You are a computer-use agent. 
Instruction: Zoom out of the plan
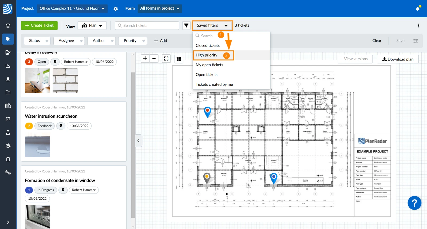pyautogui.click(x=154, y=58)
